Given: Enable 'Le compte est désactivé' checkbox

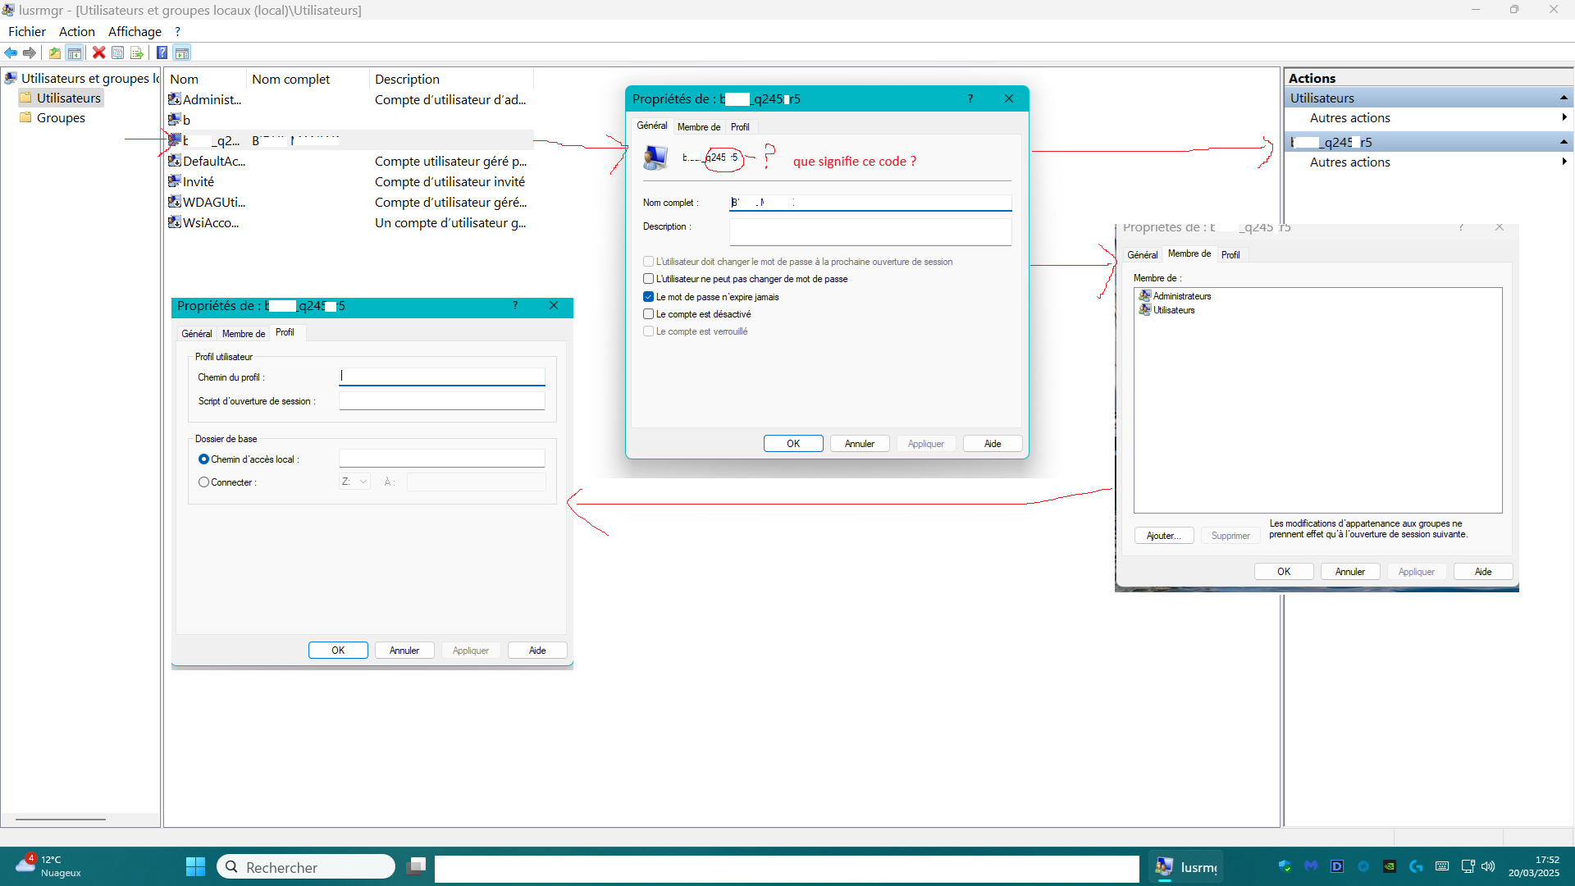Looking at the screenshot, I should pos(649,314).
